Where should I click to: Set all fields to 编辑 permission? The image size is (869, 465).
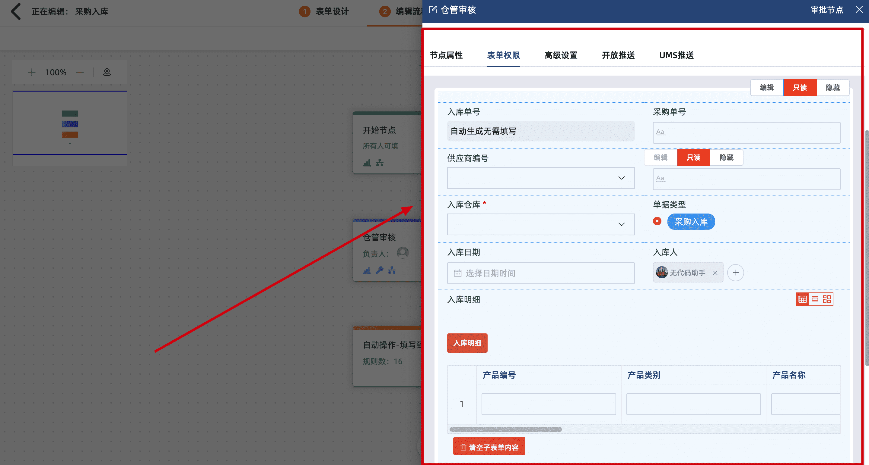(766, 88)
